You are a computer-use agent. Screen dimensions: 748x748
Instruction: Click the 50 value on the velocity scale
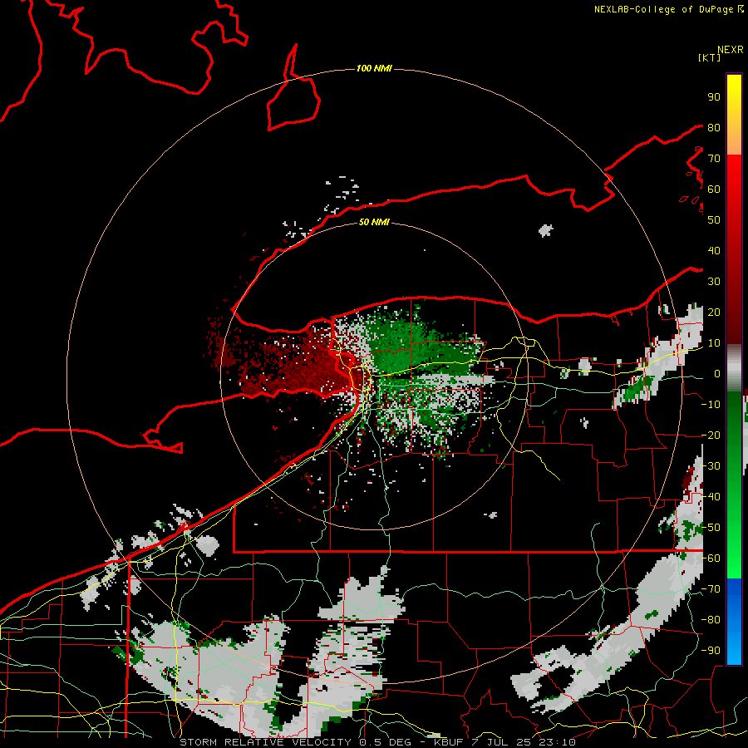tap(714, 220)
